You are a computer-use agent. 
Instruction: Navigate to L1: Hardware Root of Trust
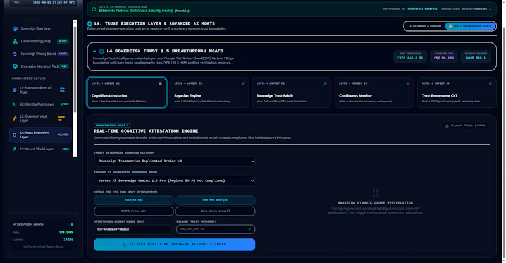(40, 90)
